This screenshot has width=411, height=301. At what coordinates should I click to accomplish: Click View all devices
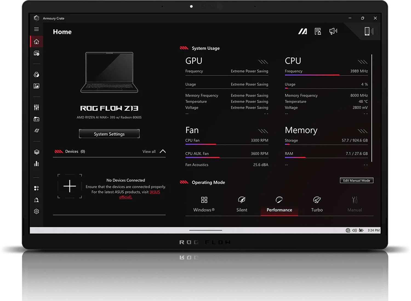[149, 151]
